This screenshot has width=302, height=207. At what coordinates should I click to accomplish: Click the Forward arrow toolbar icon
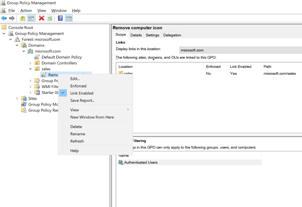tap(12, 18)
